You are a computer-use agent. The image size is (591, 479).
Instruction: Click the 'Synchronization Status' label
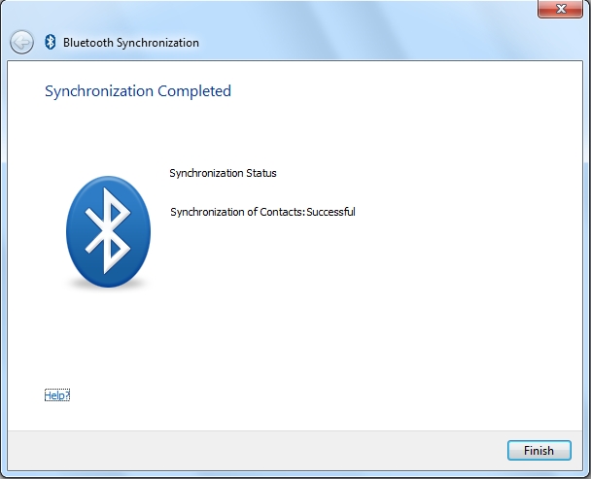pos(223,173)
